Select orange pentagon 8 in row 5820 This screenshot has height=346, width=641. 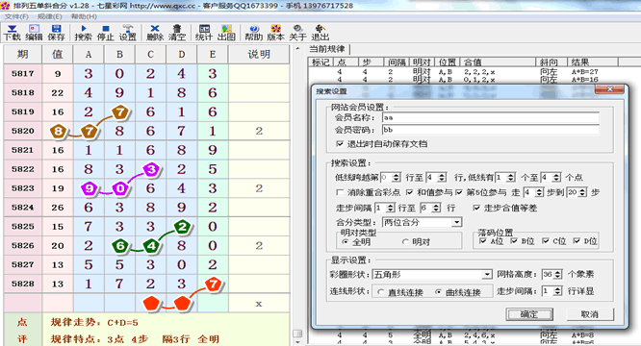[x=58, y=131]
